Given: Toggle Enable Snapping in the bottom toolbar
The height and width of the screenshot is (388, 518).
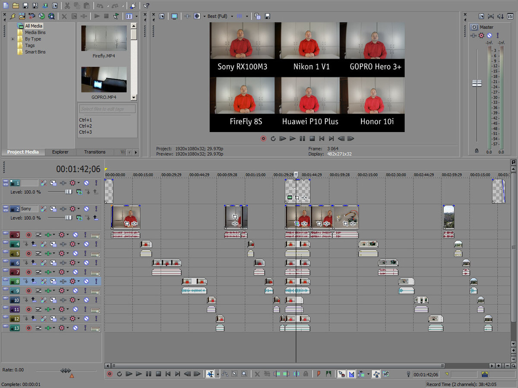Looking at the screenshot, I should pyautogui.click(x=341, y=374).
